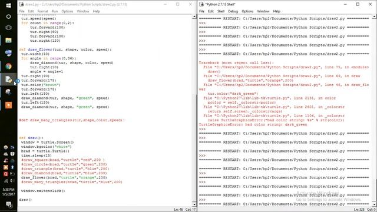
Task: Maximize the Python 2.7.13 Shell window
Action: (358, 4)
